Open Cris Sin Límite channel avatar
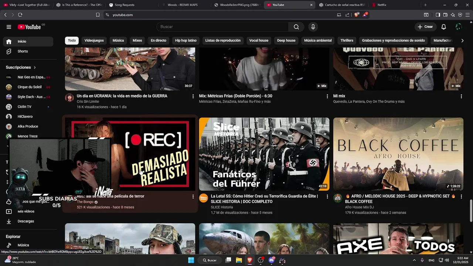The width and height of the screenshot is (473, 266). coord(69,98)
